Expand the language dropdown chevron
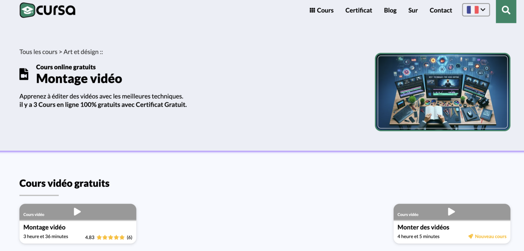This screenshot has width=524, height=251. point(483,10)
